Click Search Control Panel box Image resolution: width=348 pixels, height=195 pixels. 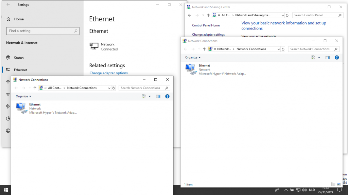(318, 15)
